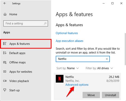Close the Settings window

(x=121, y=3)
